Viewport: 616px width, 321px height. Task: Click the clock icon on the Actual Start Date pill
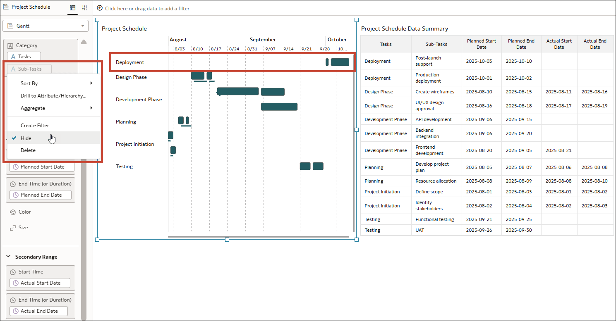tap(15, 283)
